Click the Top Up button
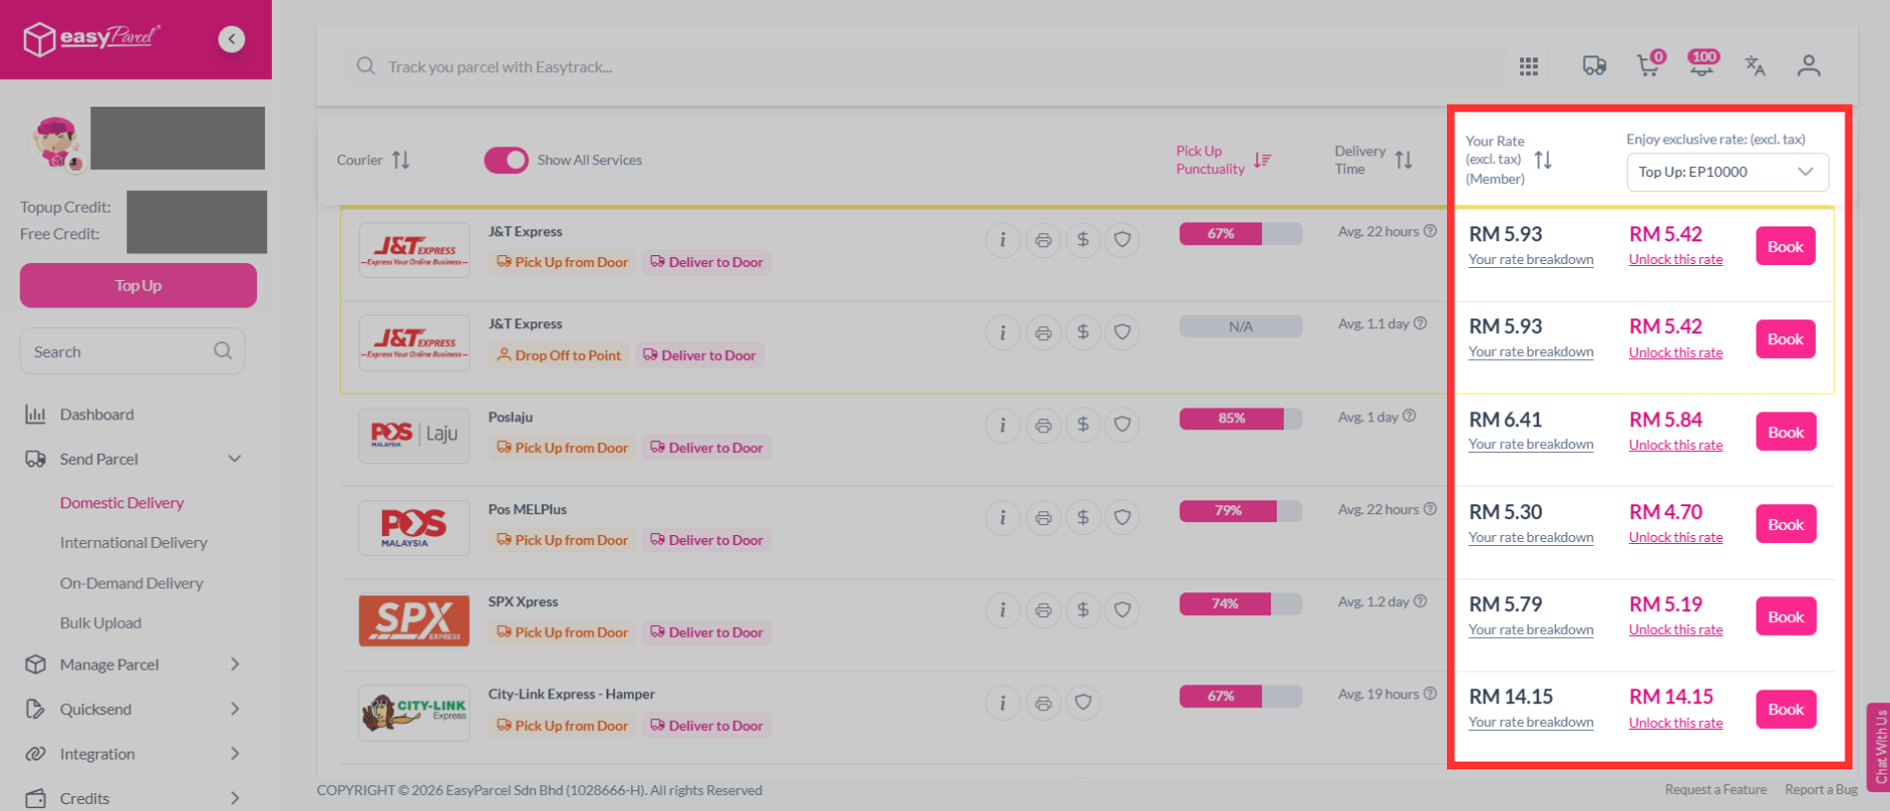The height and width of the screenshot is (811, 1890). (138, 286)
